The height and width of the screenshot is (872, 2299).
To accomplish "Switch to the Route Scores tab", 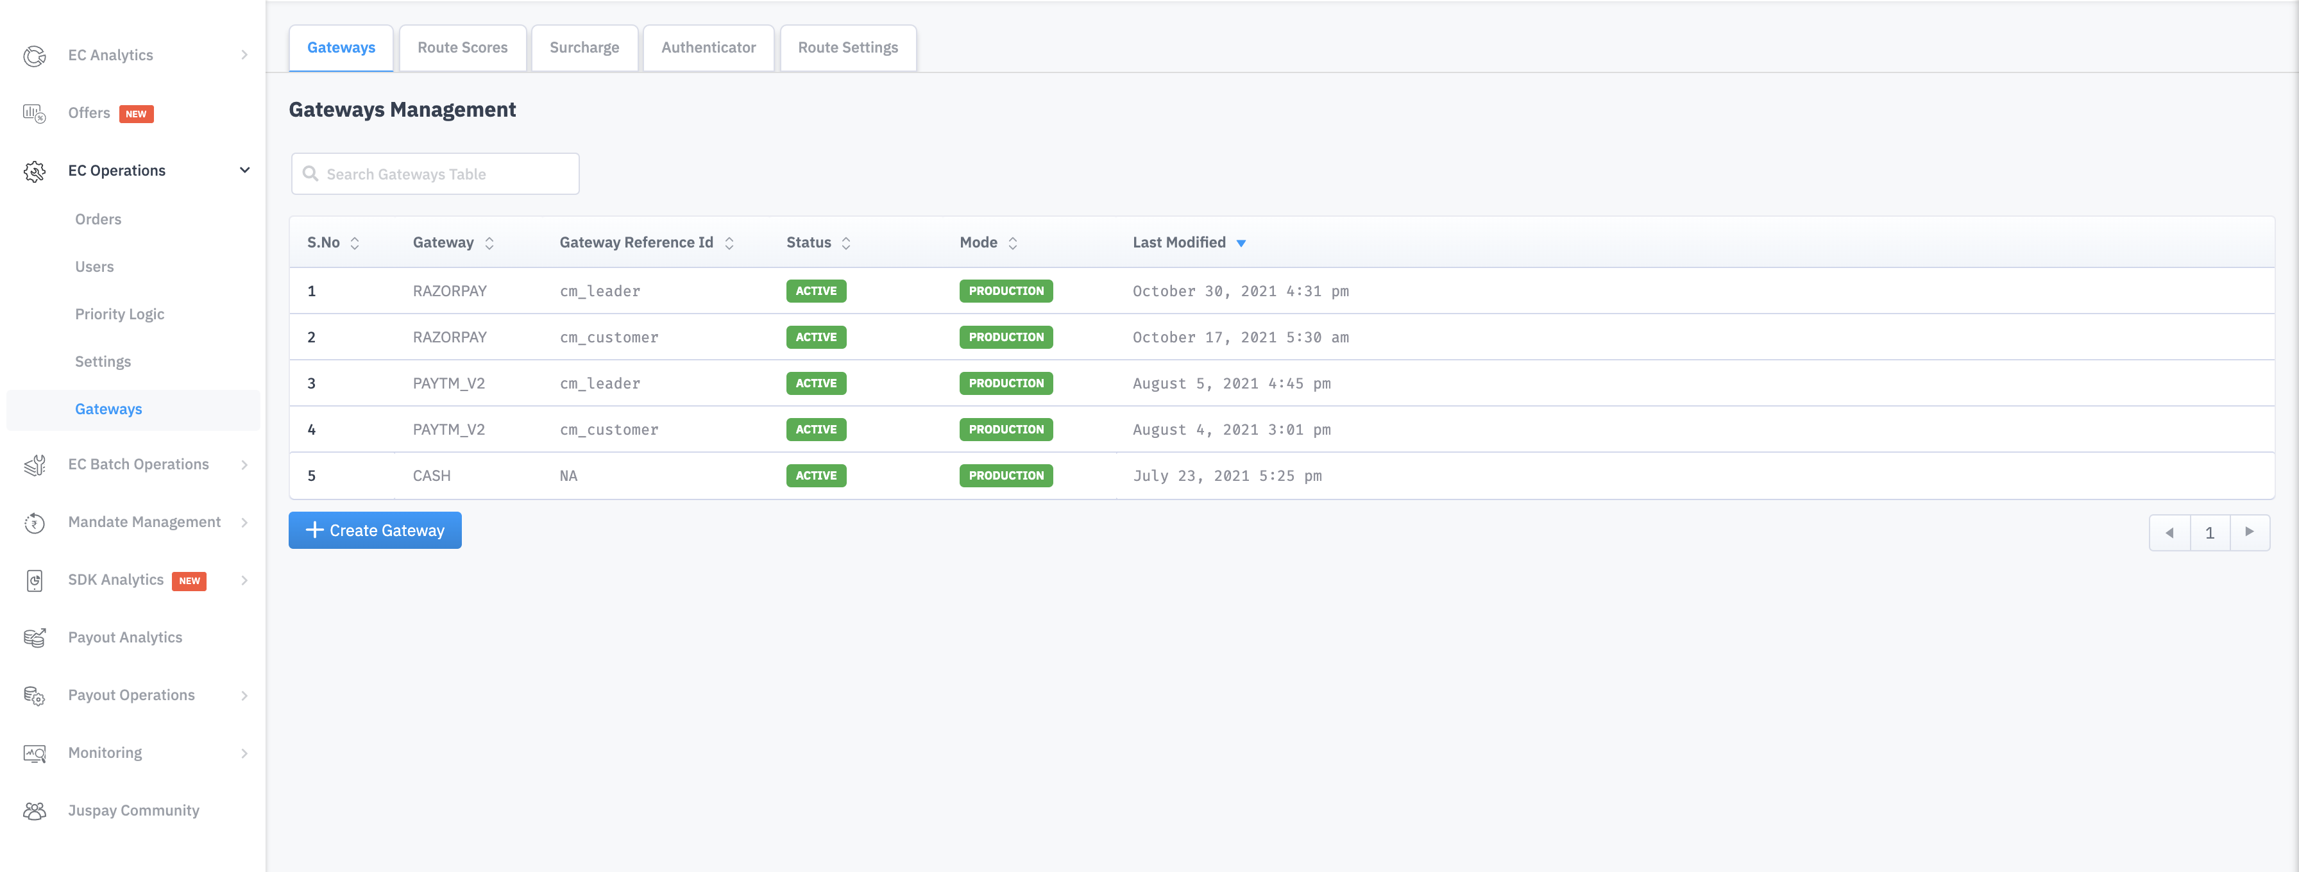I will pos(462,47).
